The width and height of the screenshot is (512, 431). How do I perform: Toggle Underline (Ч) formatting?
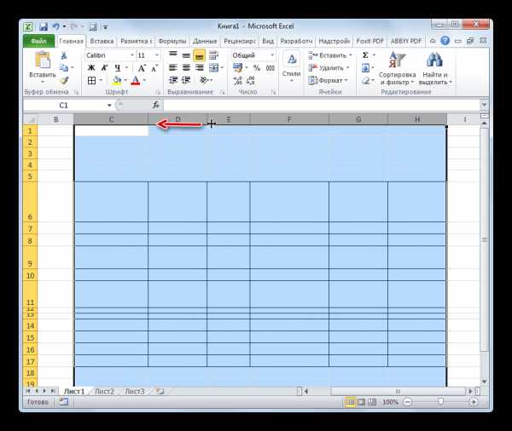point(118,68)
